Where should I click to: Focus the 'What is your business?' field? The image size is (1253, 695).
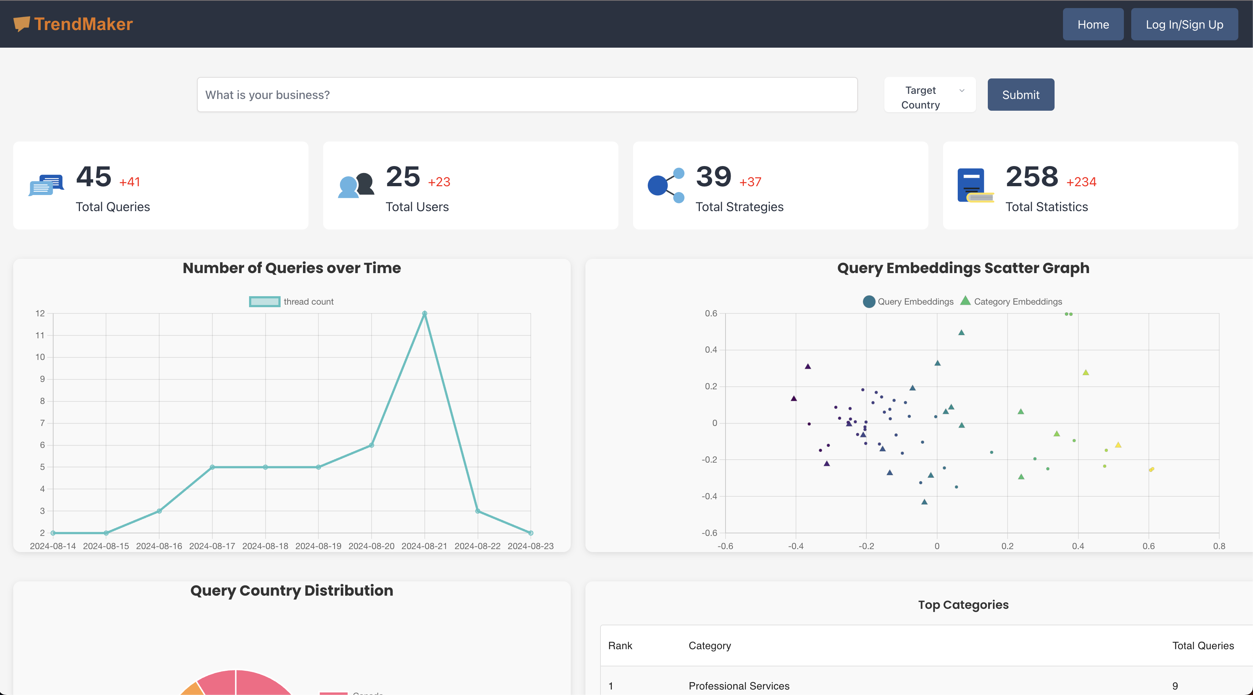click(527, 95)
